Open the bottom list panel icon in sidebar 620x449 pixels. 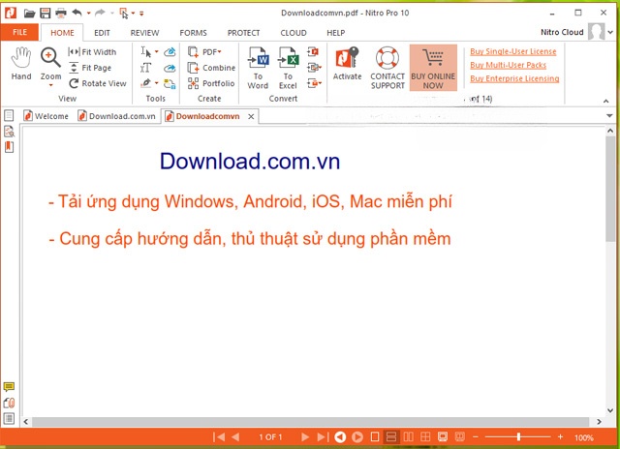9,418
